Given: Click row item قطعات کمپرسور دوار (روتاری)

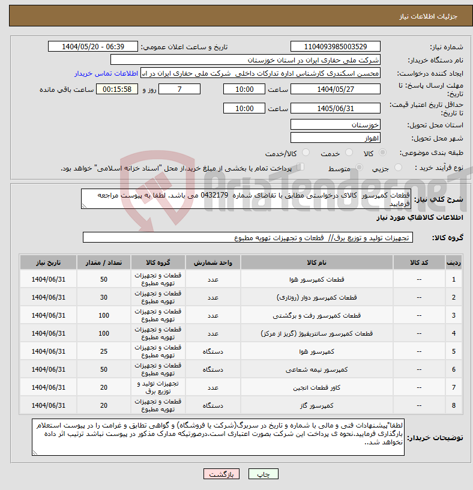Looking at the screenshot, I should click(317, 297).
